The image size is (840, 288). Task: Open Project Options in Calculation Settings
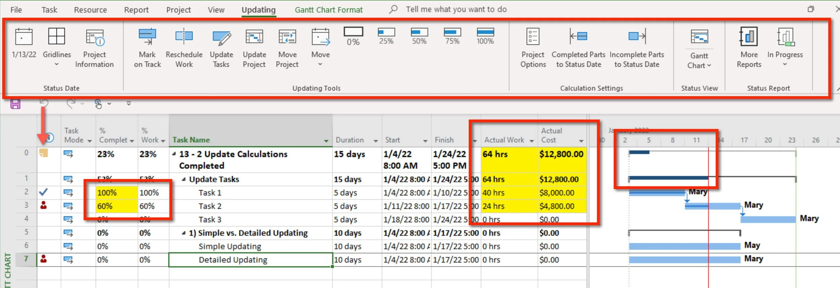[x=533, y=48]
